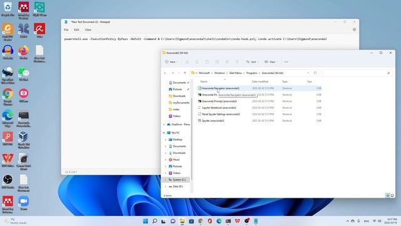Open Microsoft Edge on the taskbar
The width and height of the screenshot is (401, 226).
coord(219,221)
